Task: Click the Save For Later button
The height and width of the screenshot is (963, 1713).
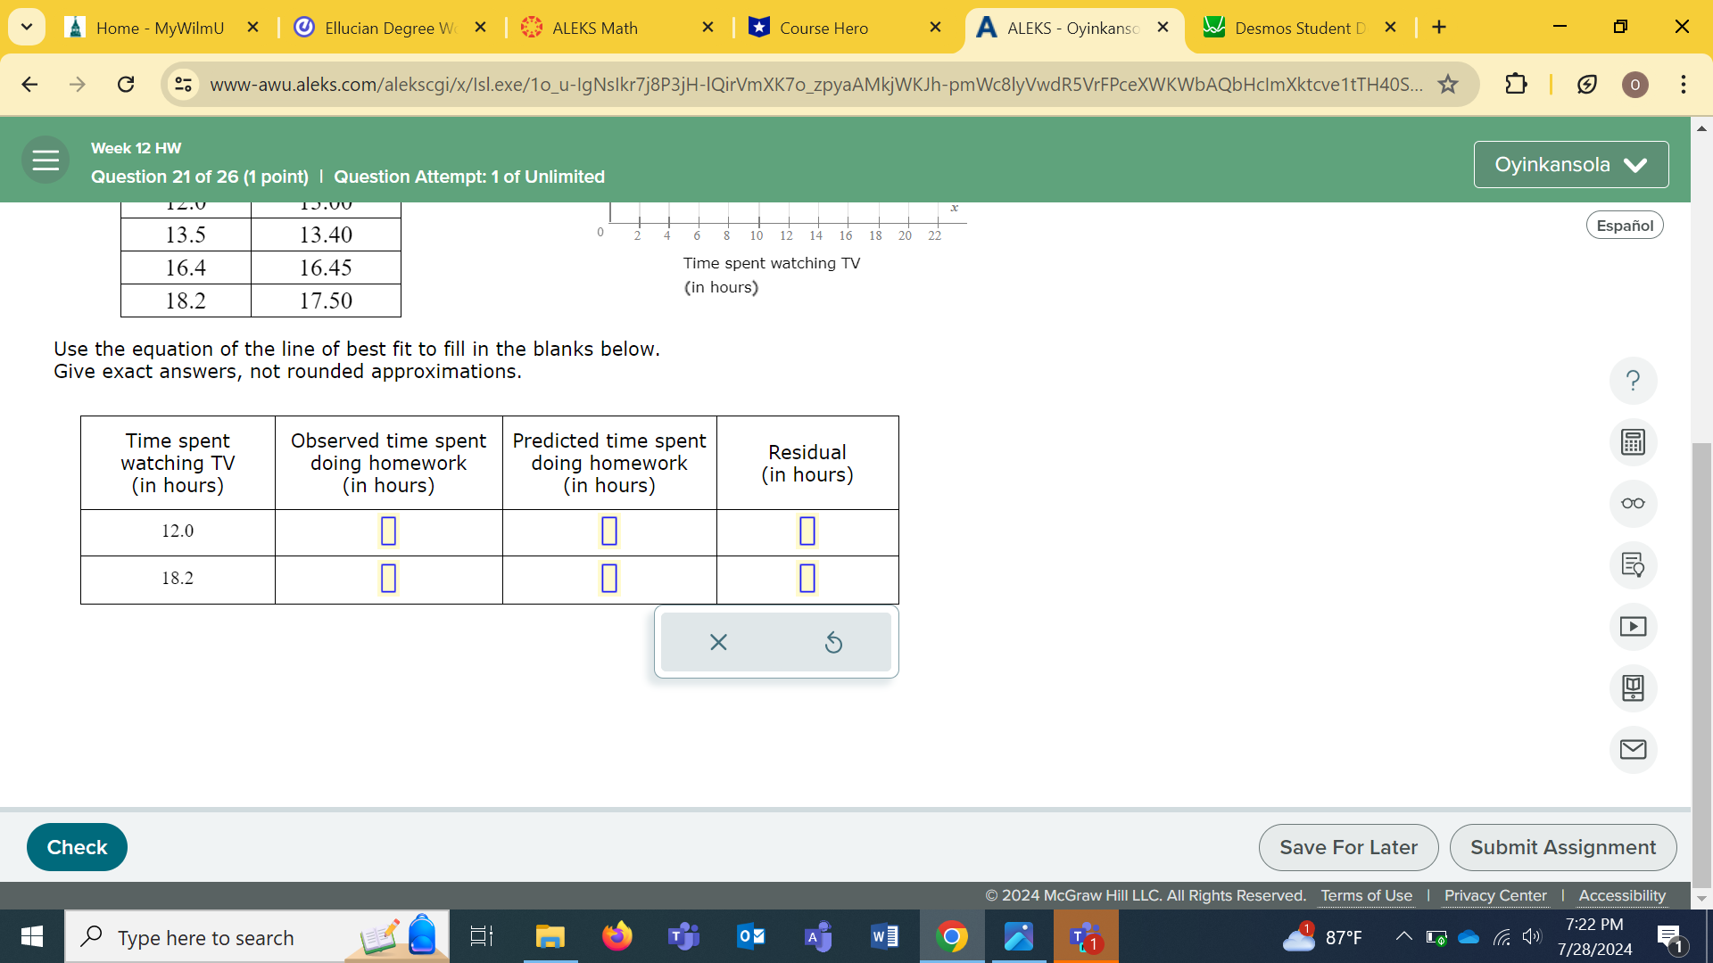Action: click(x=1350, y=846)
